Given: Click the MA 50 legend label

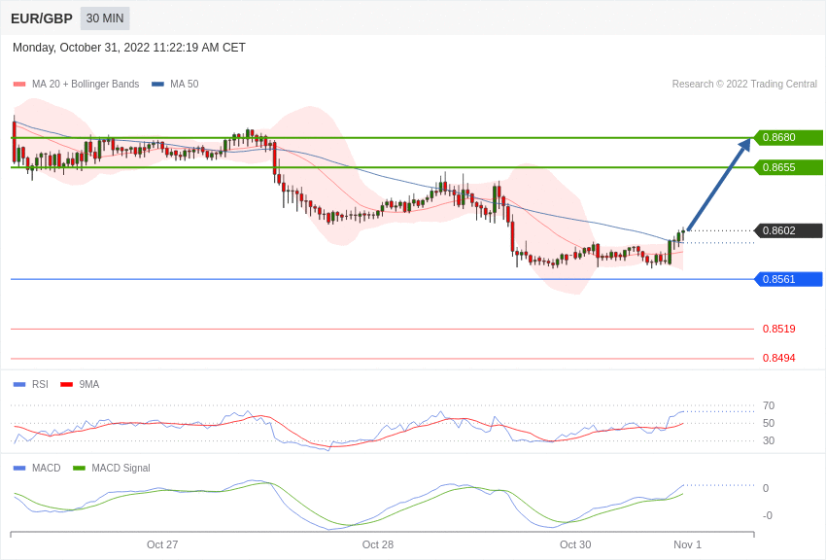Looking at the screenshot, I should (184, 84).
